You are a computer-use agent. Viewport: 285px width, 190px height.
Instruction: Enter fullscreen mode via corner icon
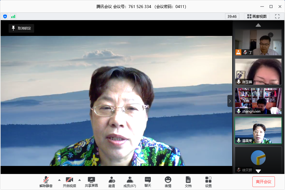click(x=277, y=16)
